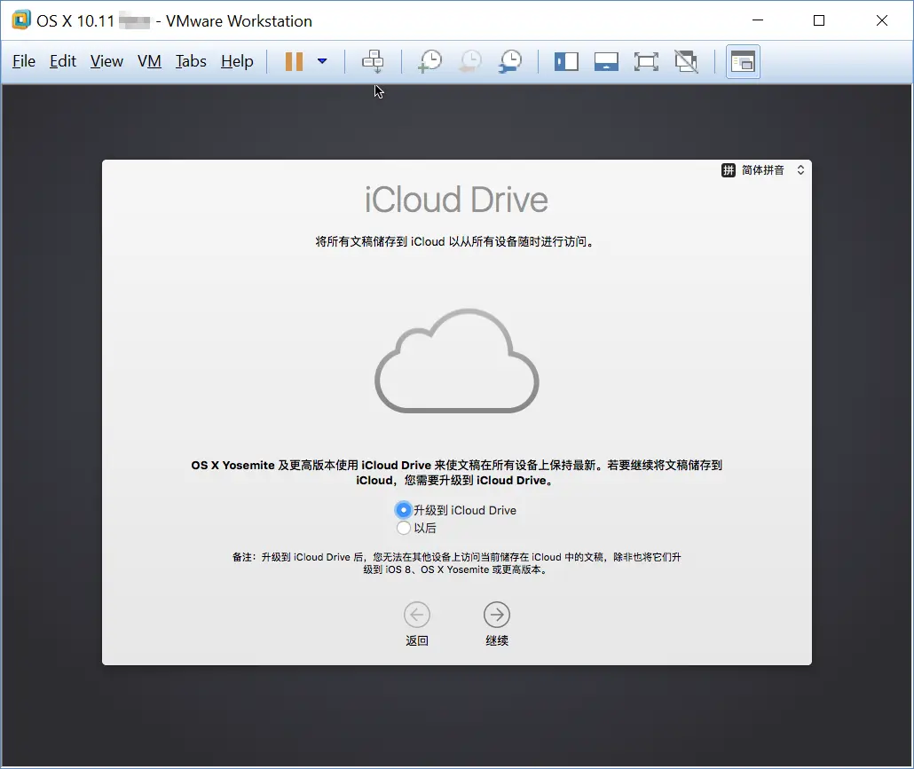Click the 拼 input method badge icon
This screenshot has width=914, height=769.
(x=729, y=169)
